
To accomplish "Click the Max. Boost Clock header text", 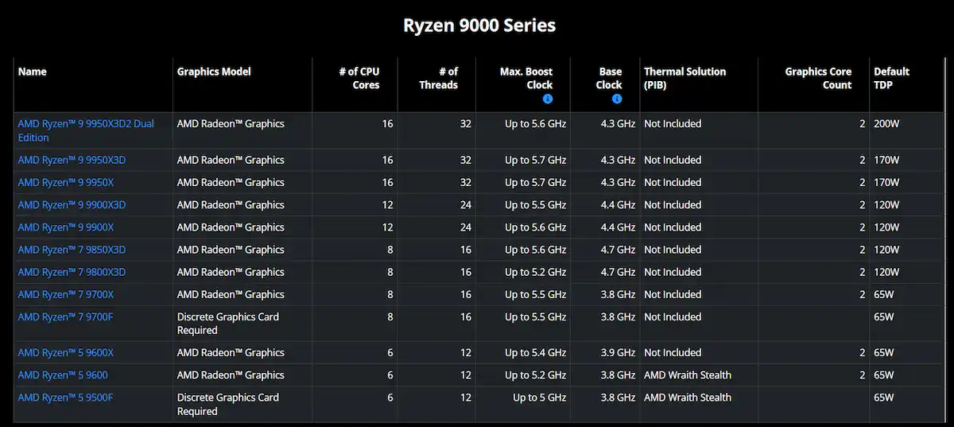I will 526,78.
